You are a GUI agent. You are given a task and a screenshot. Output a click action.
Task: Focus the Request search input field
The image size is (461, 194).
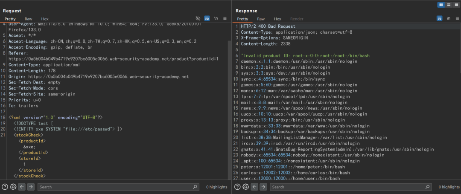(118, 187)
